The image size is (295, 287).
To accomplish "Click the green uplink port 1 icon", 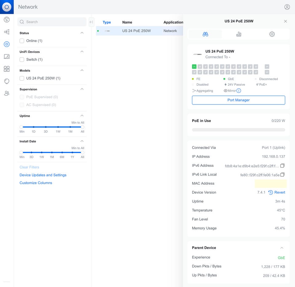I will pos(194,66).
